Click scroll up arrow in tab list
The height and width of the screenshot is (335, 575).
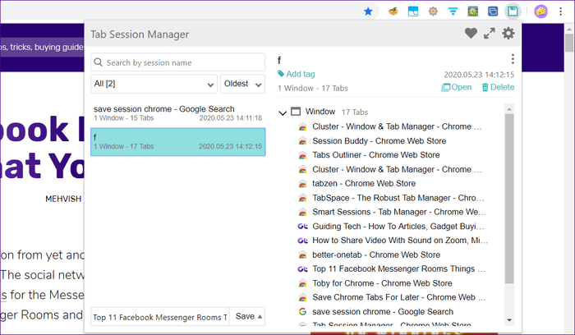click(x=509, y=109)
